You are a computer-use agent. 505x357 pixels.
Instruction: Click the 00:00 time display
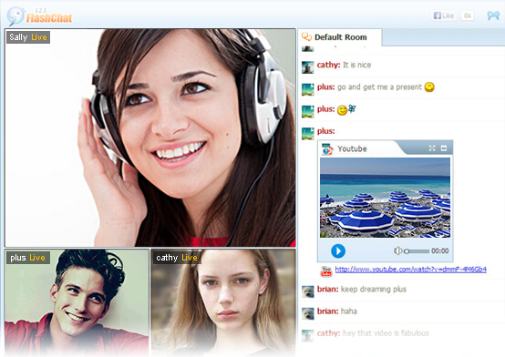(x=439, y=250)
